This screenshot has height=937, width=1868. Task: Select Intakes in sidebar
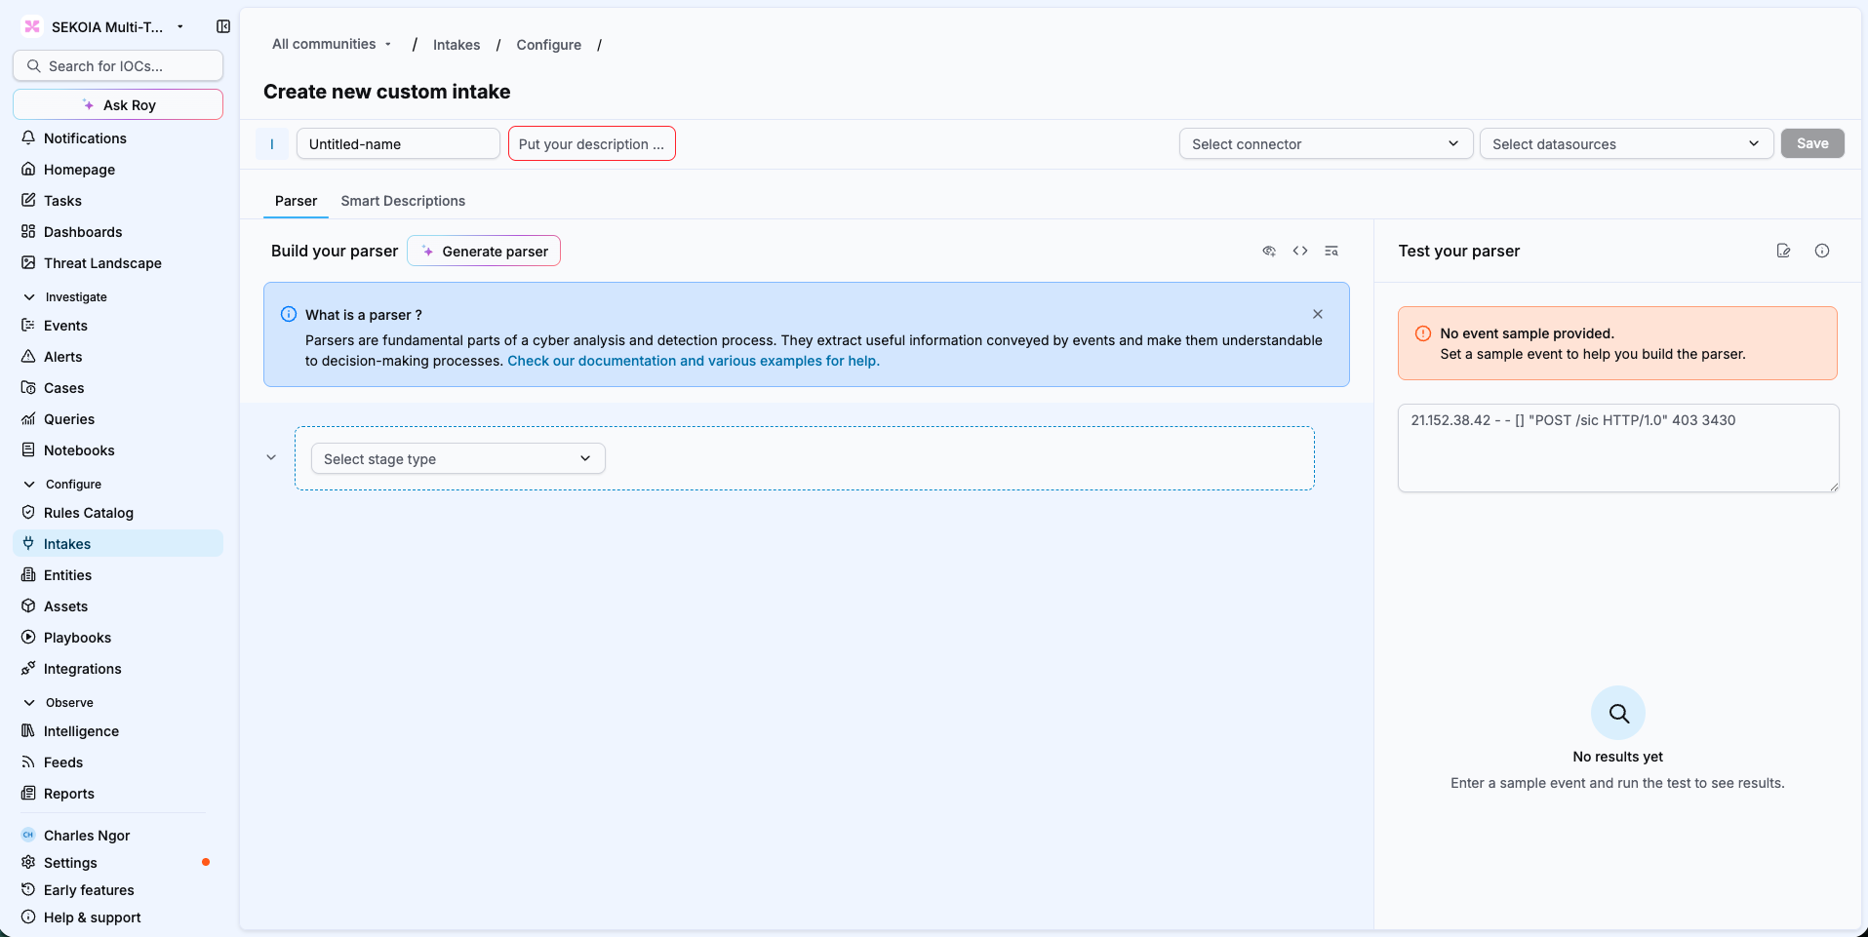point(118,544)
